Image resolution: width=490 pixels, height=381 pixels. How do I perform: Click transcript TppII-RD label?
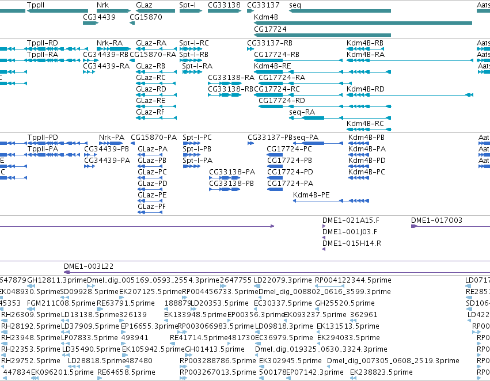point(43,43)
